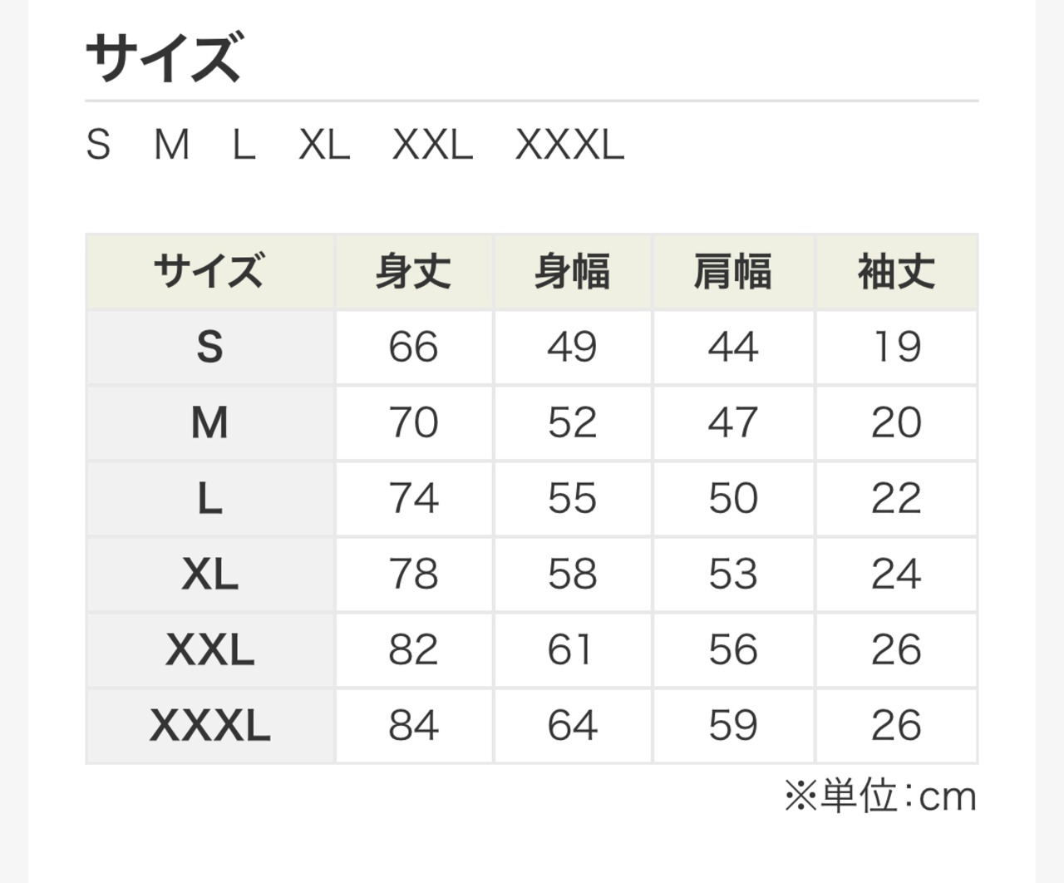
Task: Choose the L size option
Action: point(244,145)
